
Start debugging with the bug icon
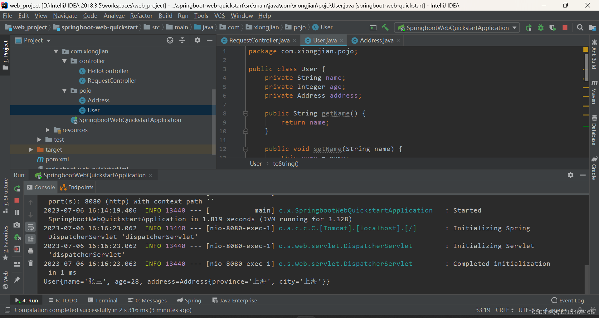tap(541, 28)
